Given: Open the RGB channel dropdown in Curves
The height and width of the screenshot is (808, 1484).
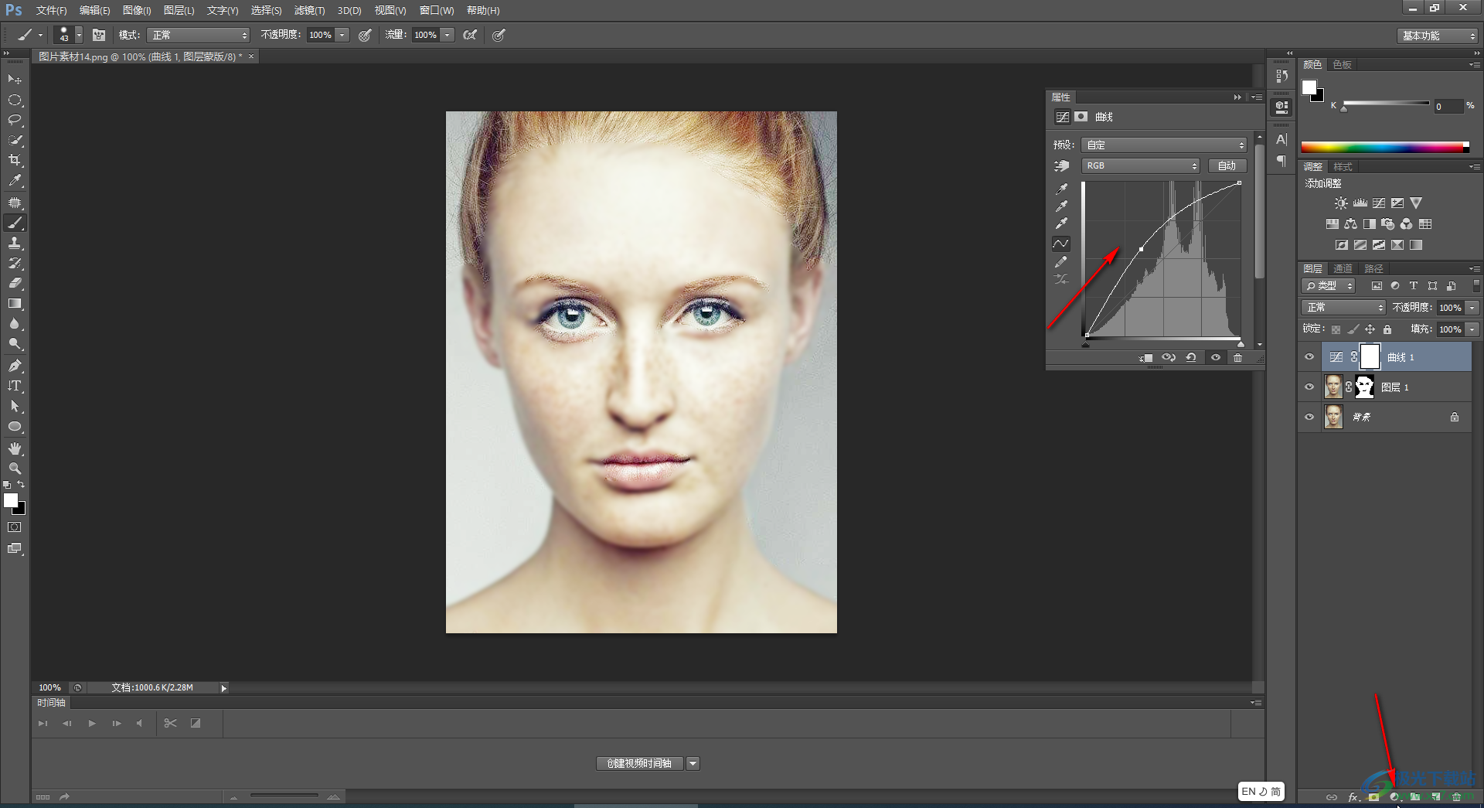Looking at the screenshot, I should coord(1140,165).
